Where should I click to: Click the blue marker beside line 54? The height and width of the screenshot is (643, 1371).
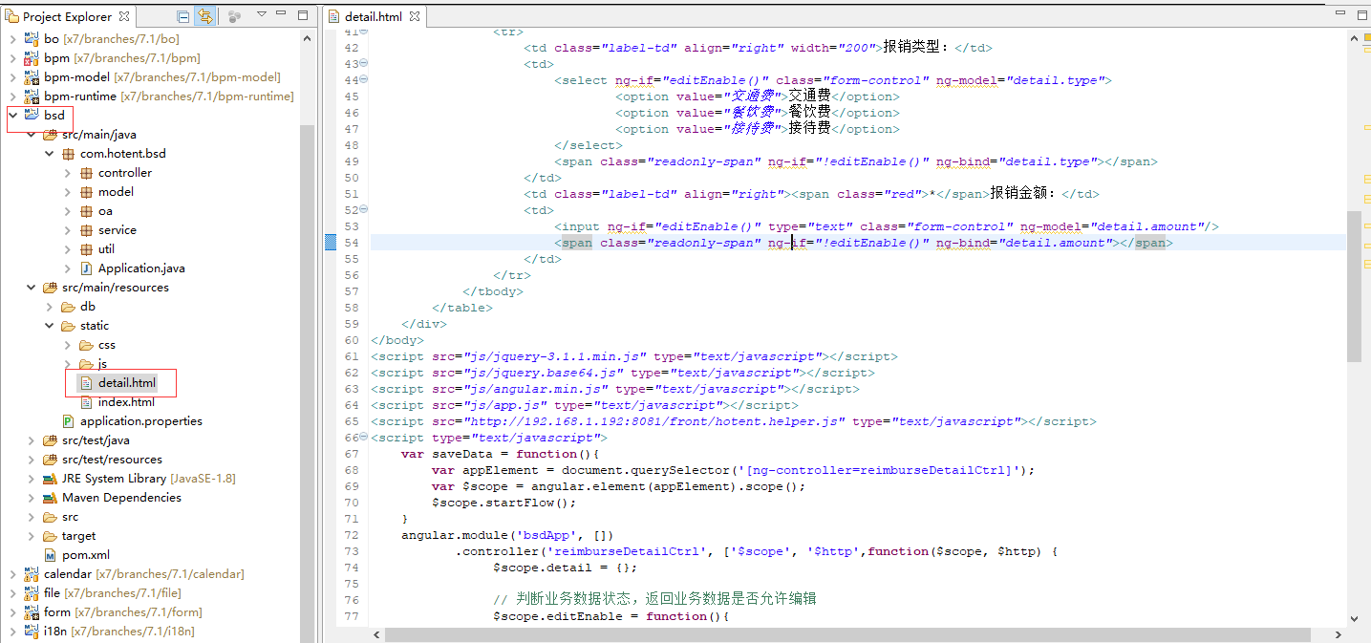pos(331,243)
